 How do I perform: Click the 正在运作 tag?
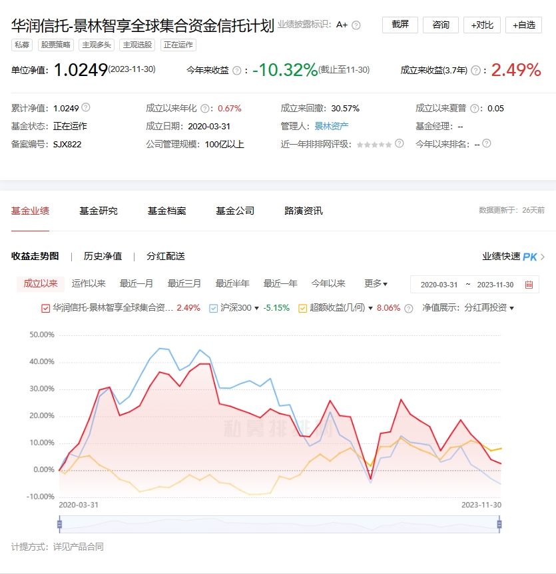tap(178, 45)
